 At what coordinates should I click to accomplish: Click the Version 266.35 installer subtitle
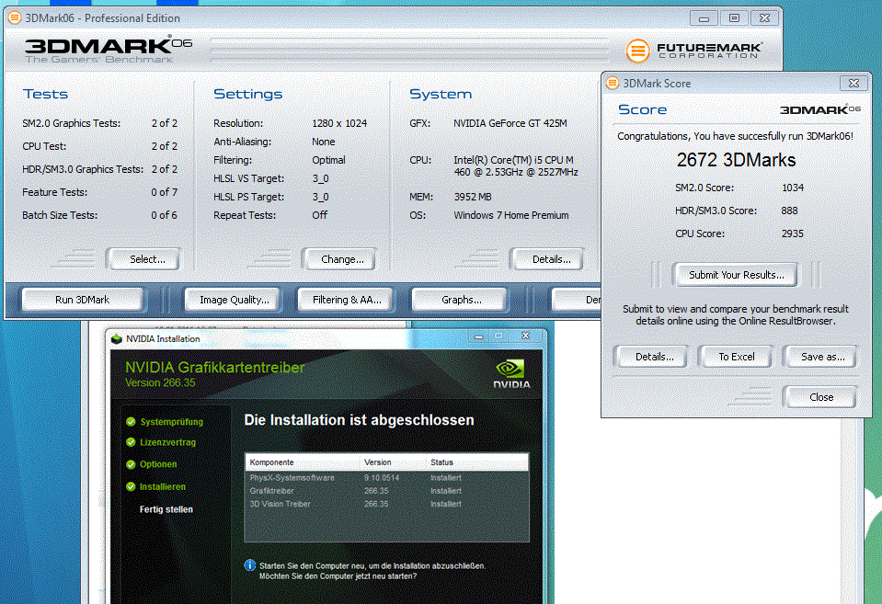point(160,382)
